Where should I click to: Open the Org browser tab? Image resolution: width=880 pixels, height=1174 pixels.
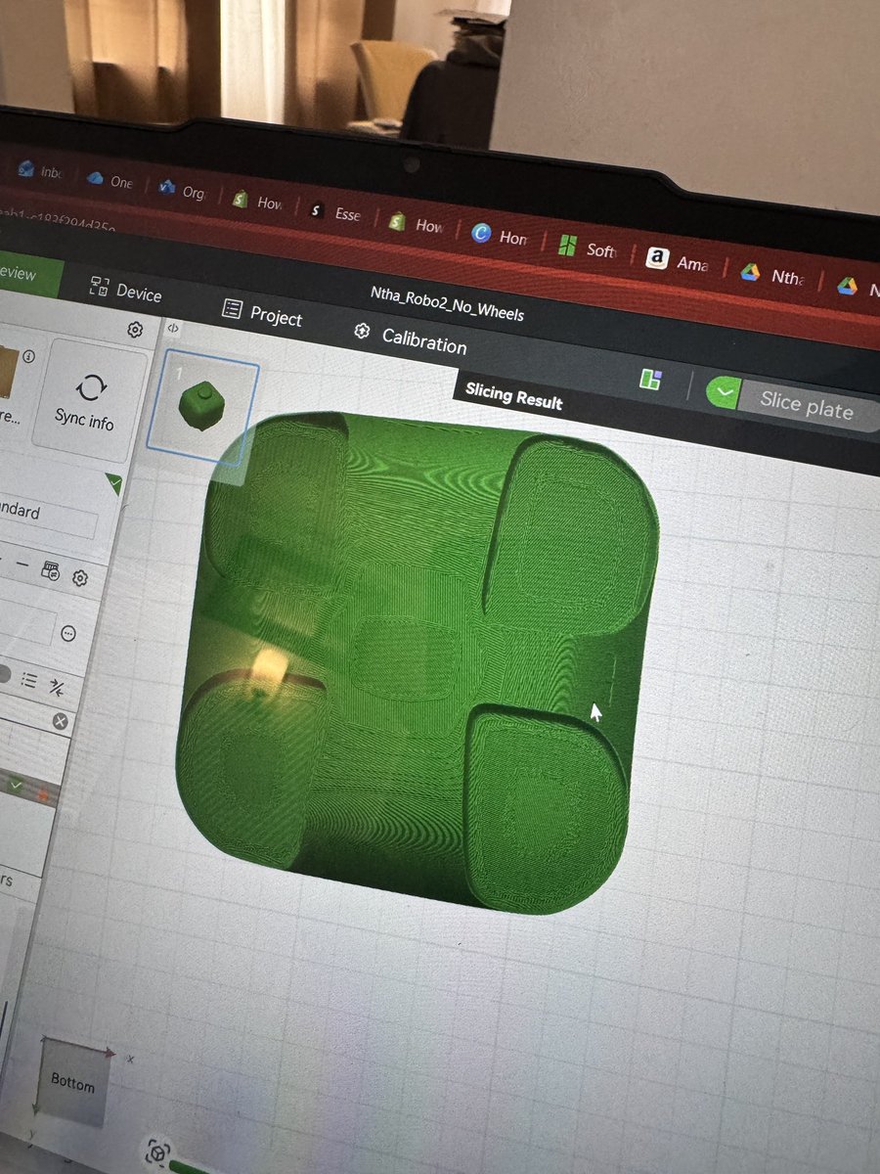coord(182,190)
